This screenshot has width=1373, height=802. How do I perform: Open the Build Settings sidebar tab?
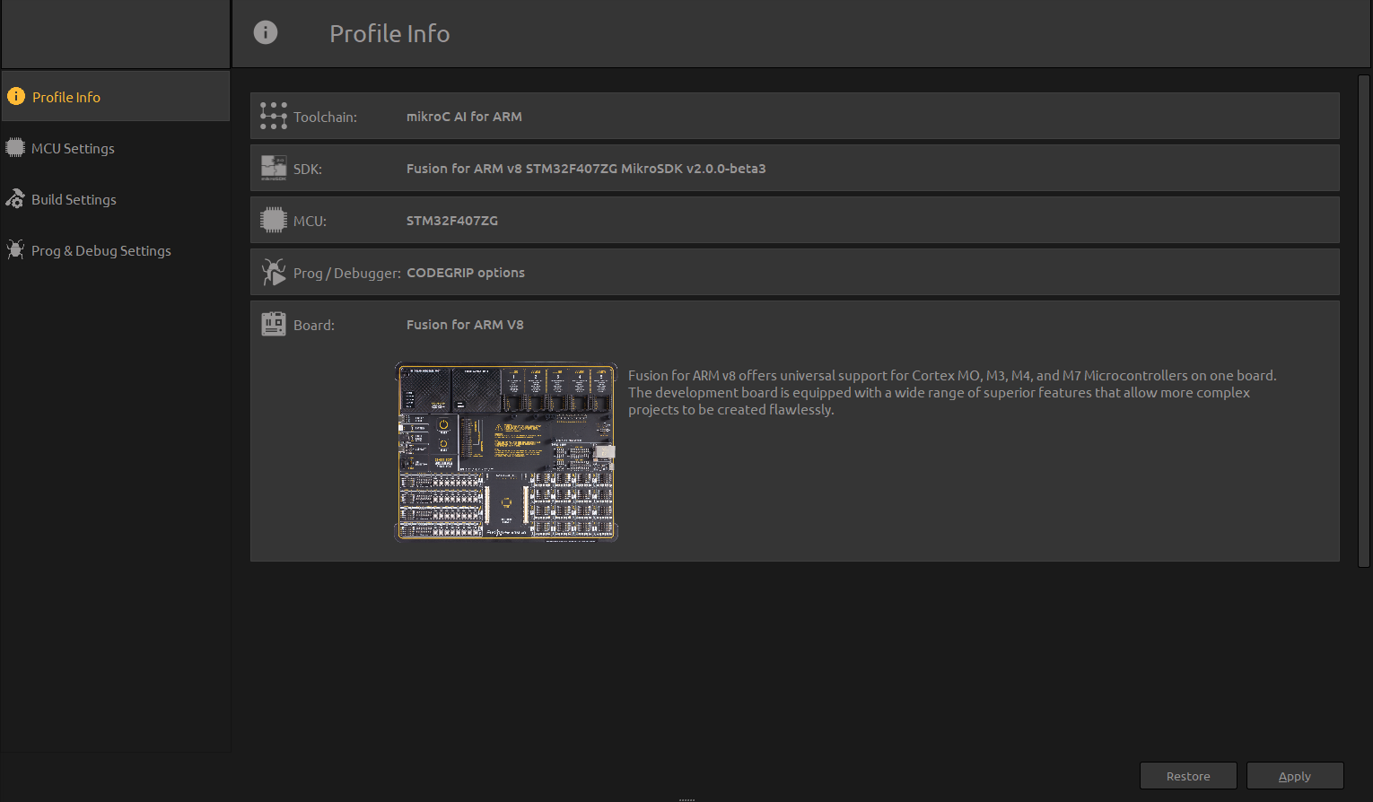coord(116,199)
